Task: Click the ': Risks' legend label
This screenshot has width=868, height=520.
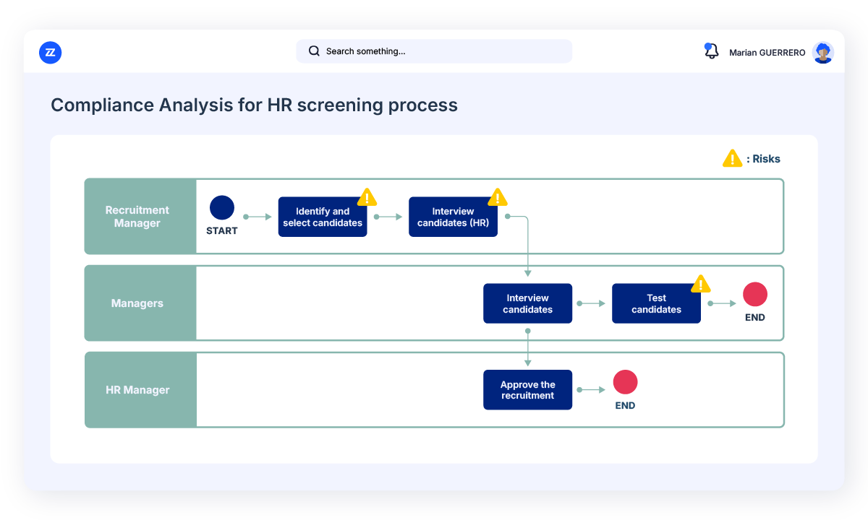Action: [763, 159]
